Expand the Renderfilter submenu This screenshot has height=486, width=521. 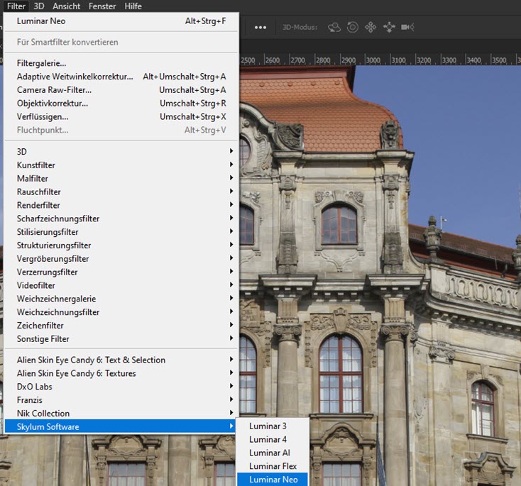point(121,205)
